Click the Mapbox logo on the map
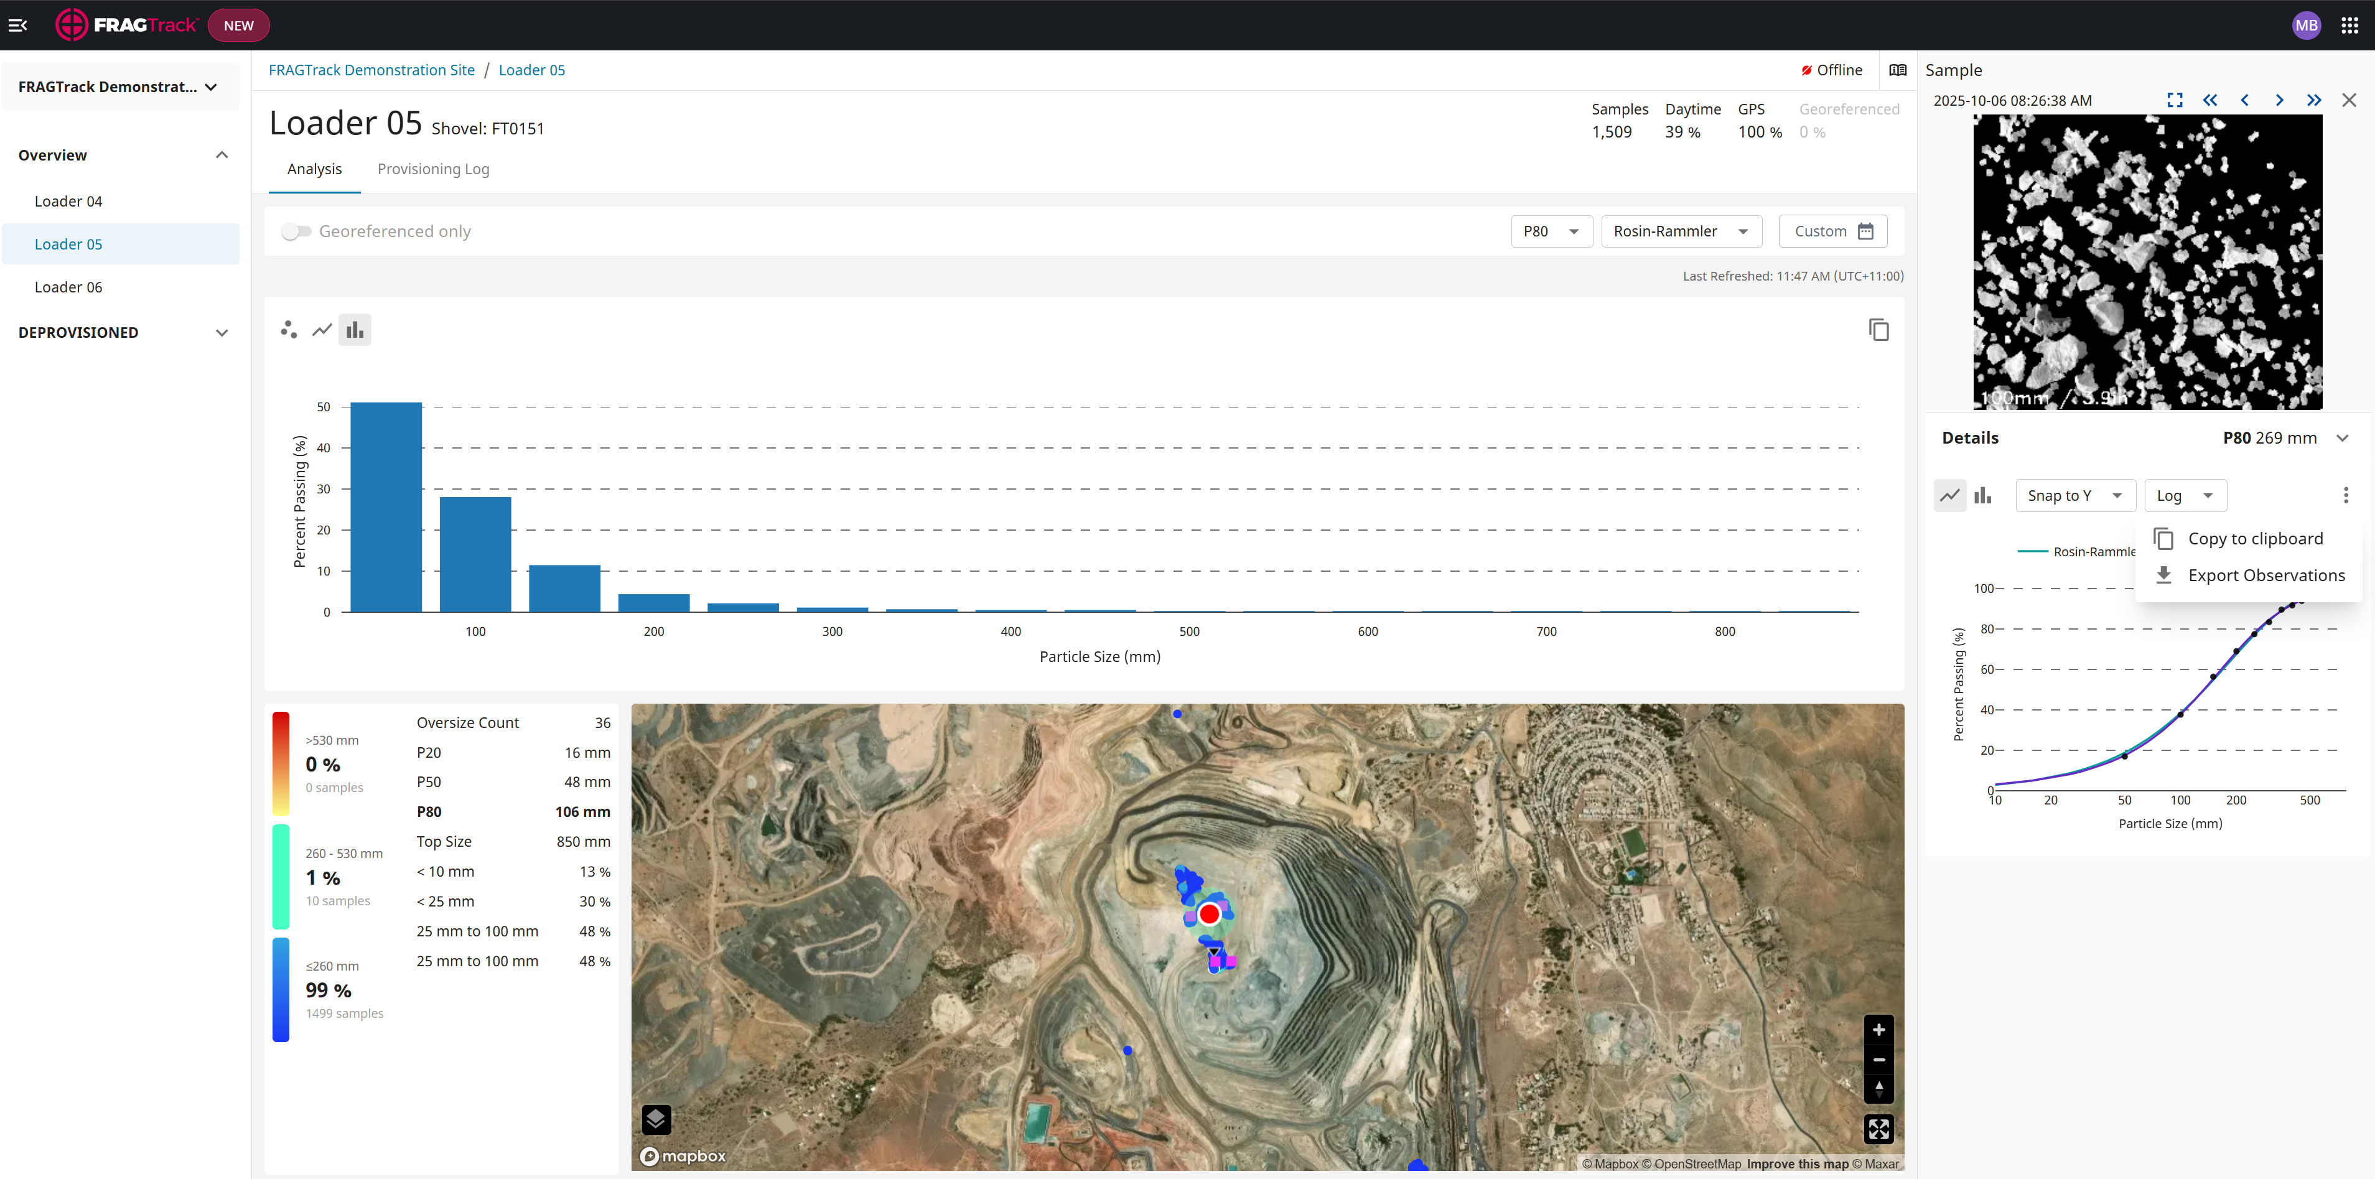The height and width of the screenshot is (1179, 2375). (x=683, y=1156)
